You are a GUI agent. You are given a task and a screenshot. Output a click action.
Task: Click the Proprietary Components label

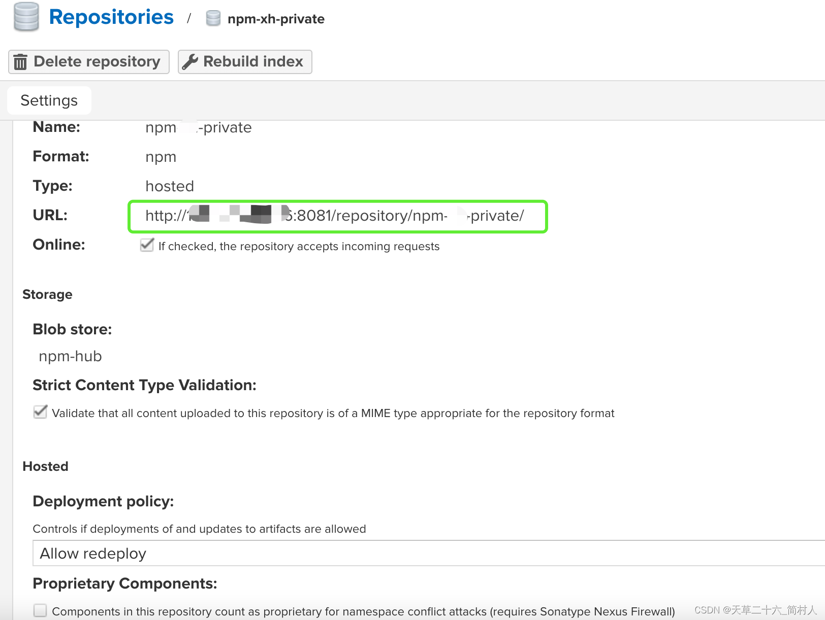(125, 584)
